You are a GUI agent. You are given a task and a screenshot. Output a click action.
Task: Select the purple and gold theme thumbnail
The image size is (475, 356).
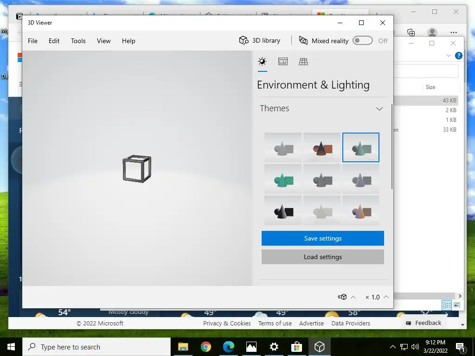(x=361, y=210)
